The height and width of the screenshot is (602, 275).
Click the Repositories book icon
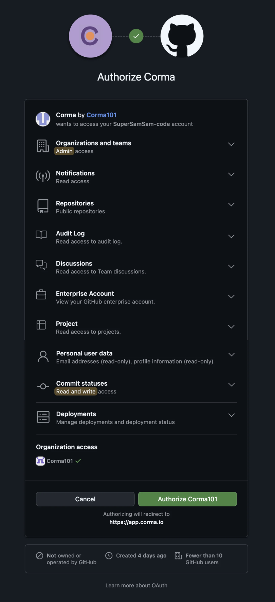43,206
